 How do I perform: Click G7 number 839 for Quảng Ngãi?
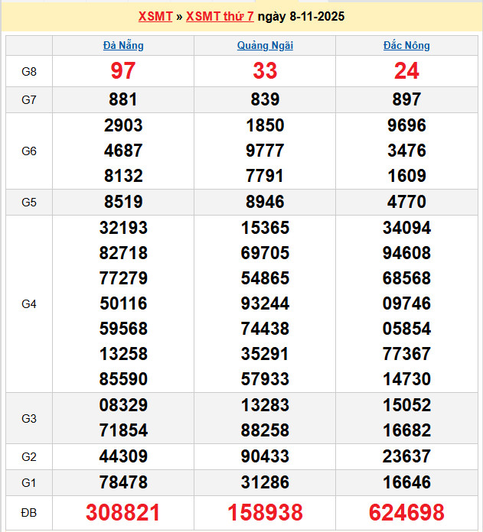click(x=265, y=99)
